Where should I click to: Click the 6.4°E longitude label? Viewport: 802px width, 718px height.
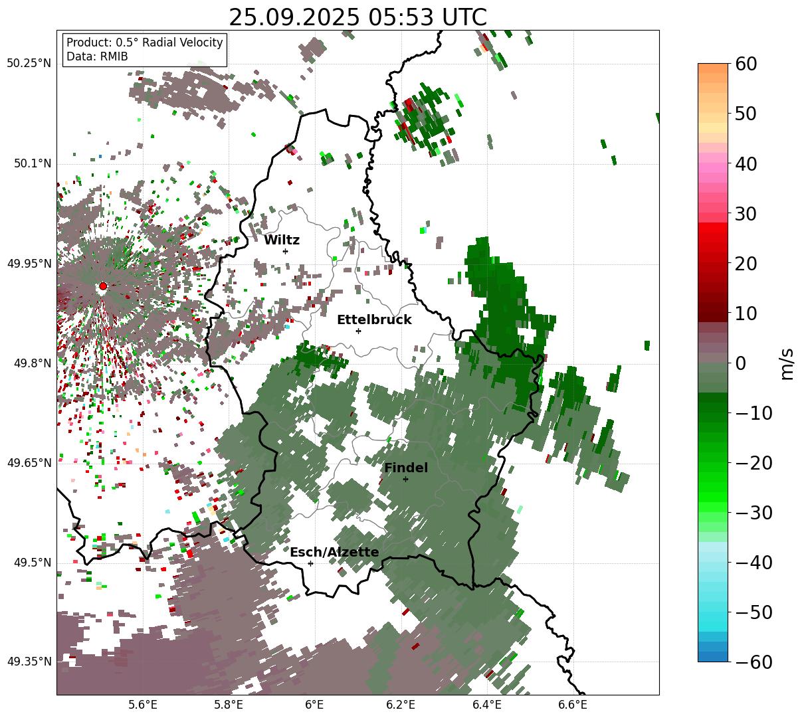point(487,705)
